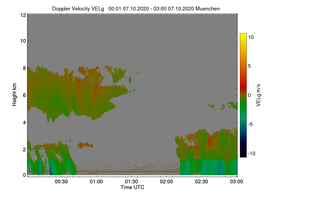This screenshot has width=312, height=208.
Task: Click the '00:30' time tick label
Action: pos(61,182)
